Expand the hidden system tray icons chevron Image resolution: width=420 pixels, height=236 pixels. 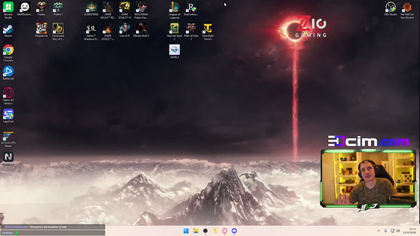coord(378,231)
